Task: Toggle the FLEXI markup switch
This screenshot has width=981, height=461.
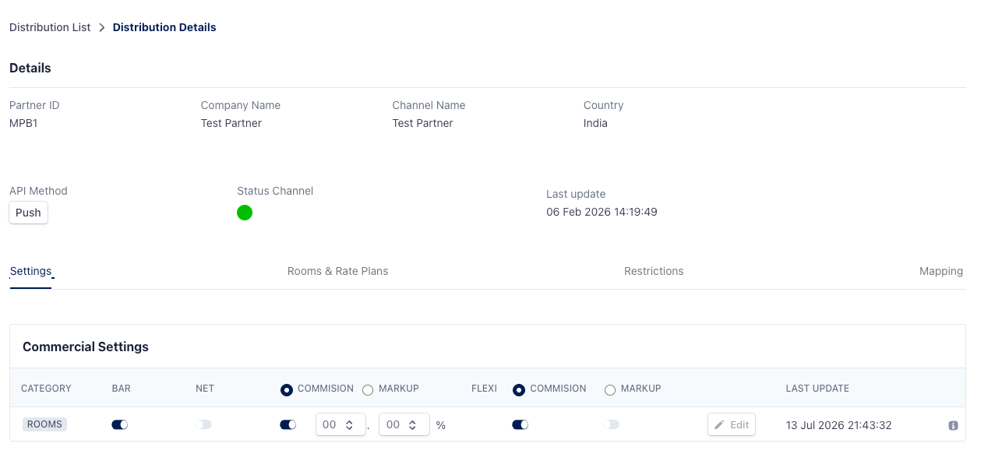Action: click(x=612, y=424)
